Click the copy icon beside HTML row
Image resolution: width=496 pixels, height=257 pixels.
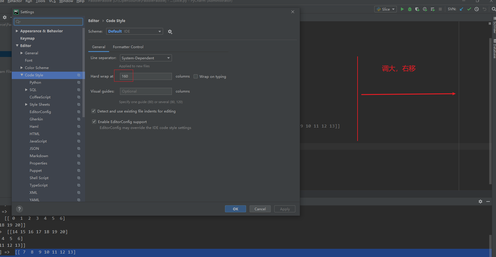(79, 134)
